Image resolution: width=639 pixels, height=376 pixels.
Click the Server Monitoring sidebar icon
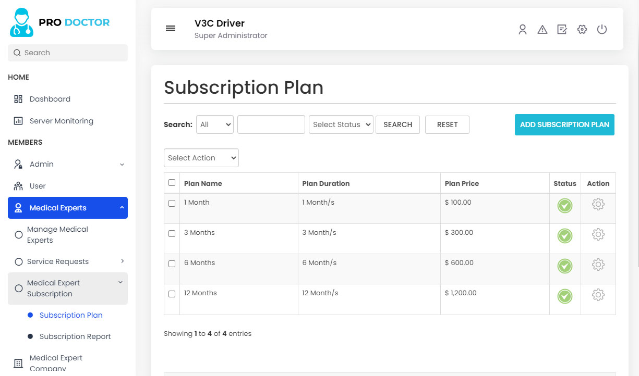18,120
